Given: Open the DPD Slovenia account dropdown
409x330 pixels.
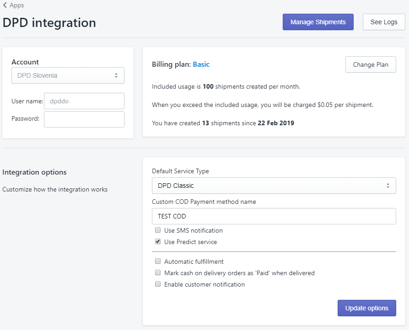Looking at the screenshot, I should click(68, 75).
